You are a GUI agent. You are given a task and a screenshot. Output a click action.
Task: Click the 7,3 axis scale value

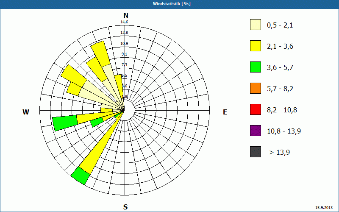(124, 65)
